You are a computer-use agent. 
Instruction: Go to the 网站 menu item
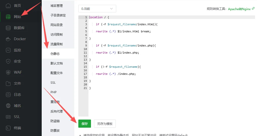pos(17,17)
